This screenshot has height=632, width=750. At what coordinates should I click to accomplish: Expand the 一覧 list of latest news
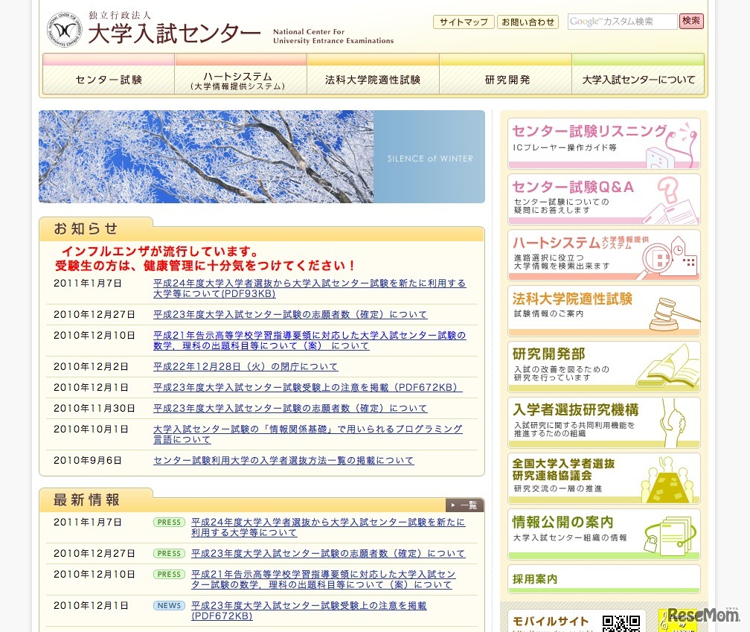coord(464,505)
